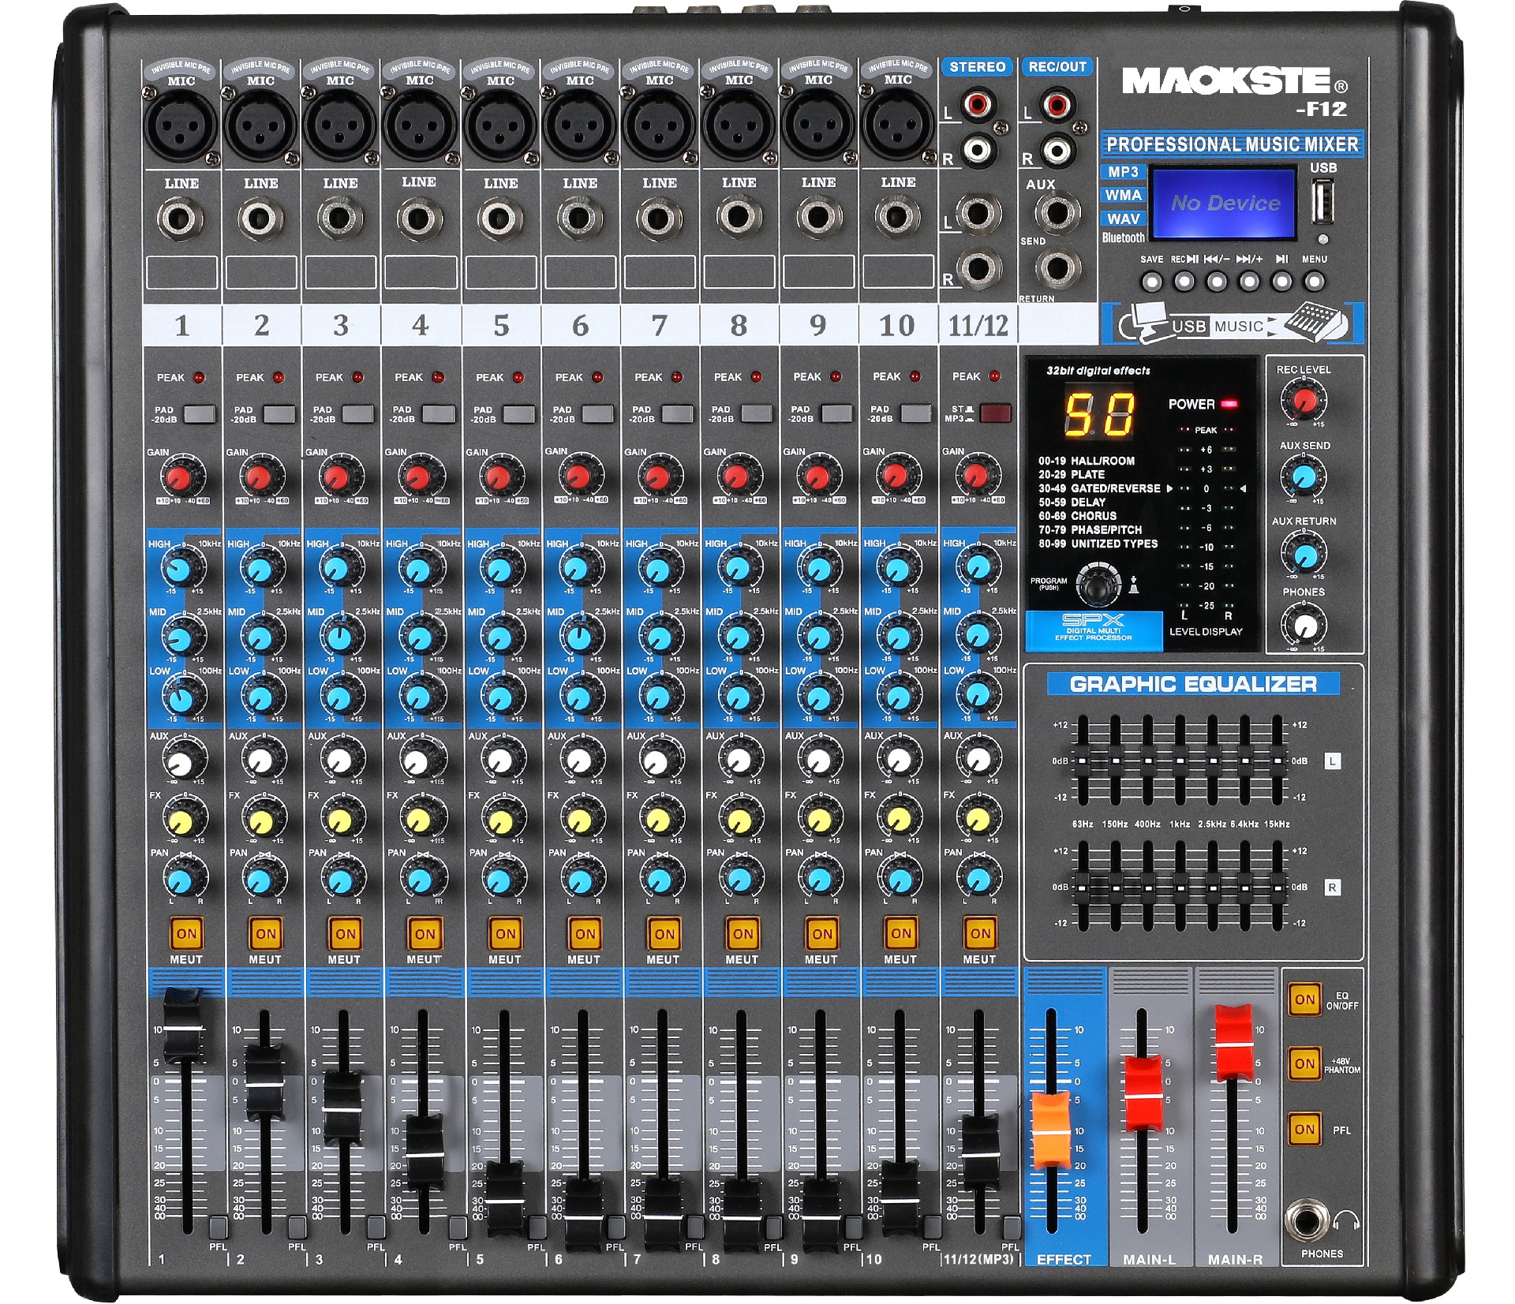Click channel 1 PEAK indicator LED

pos(199,377)
